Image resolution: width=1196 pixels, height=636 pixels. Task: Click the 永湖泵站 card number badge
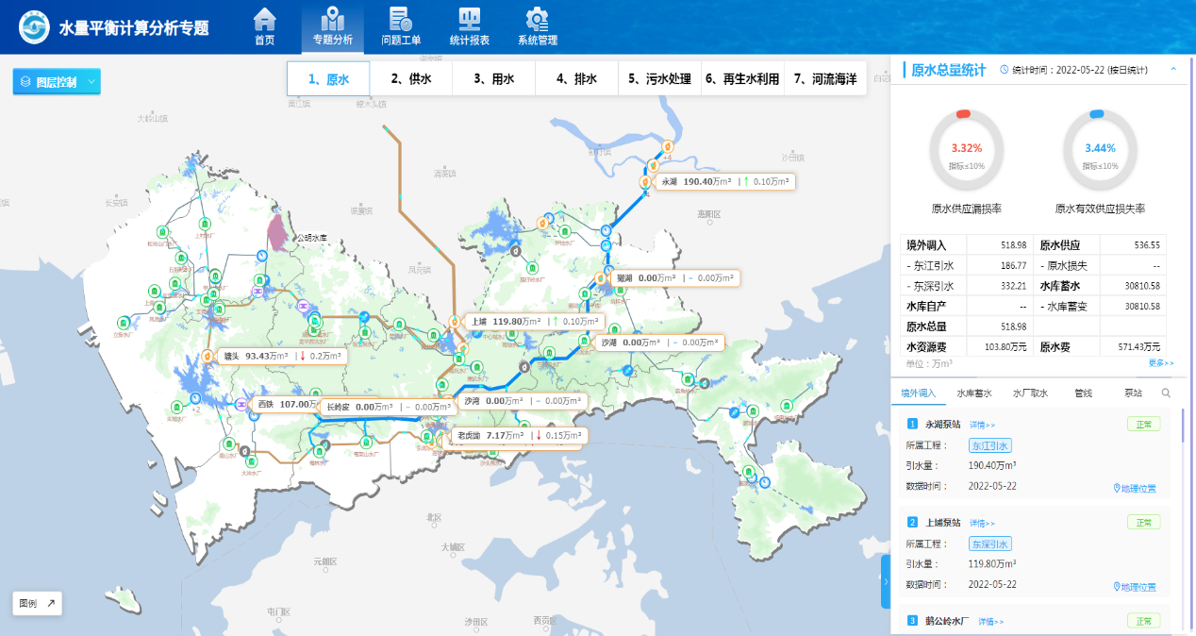pyautogui.click(x=912, y=425)
